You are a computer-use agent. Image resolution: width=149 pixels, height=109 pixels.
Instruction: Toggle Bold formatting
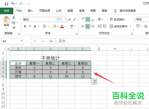(x=25, y=26)
